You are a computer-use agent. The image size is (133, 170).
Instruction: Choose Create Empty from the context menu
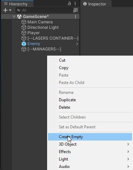tap(90, 137)
